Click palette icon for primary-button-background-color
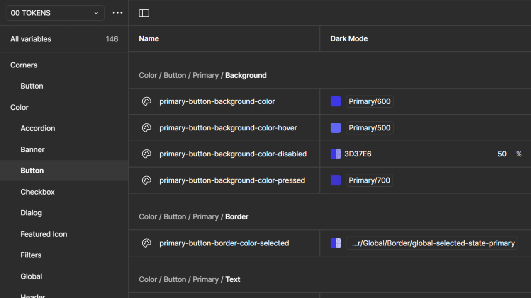 pos(146,101)
